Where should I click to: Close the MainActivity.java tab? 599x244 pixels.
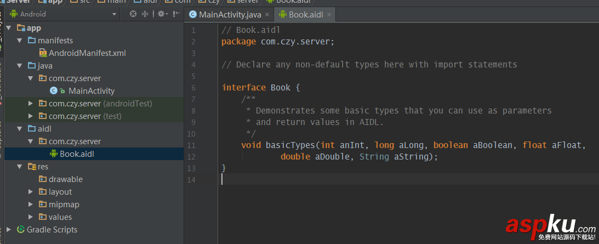point(267,15)
